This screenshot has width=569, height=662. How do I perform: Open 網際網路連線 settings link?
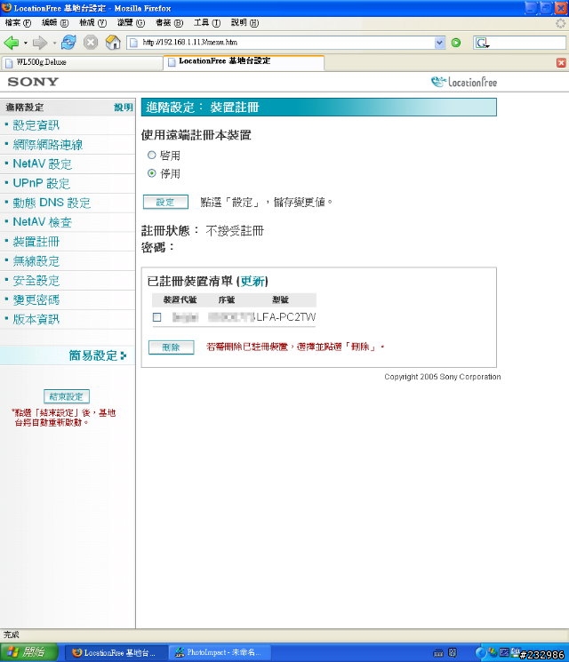[x=48, y=145]
